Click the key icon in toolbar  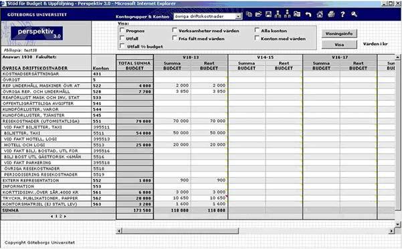354,14
